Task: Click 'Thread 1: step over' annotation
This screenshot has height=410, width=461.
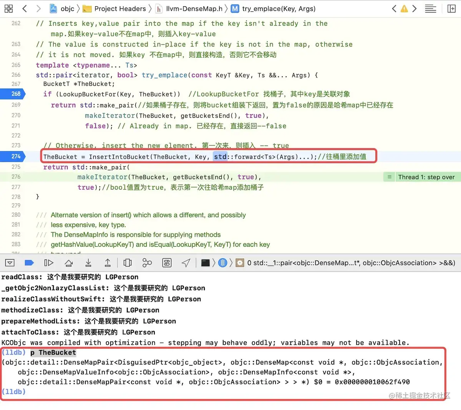Action: (426, 177)
